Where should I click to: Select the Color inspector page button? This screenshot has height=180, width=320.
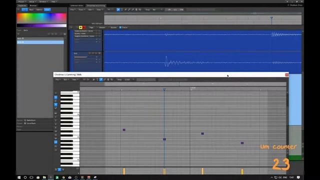coord(47,9)
